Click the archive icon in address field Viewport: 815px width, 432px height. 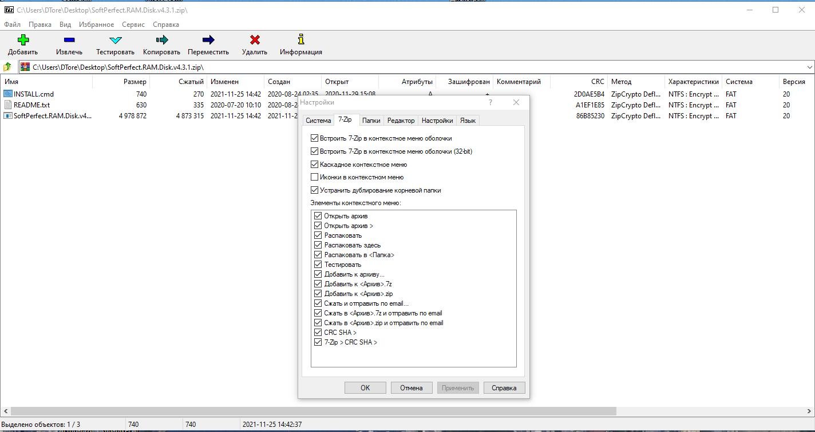(x=25, y=67)
